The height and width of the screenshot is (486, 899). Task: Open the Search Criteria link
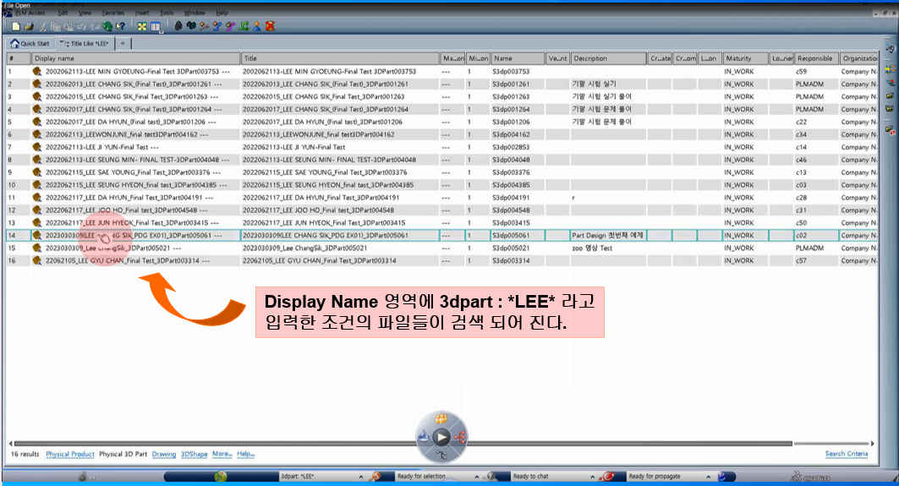[x=847, y=453]
